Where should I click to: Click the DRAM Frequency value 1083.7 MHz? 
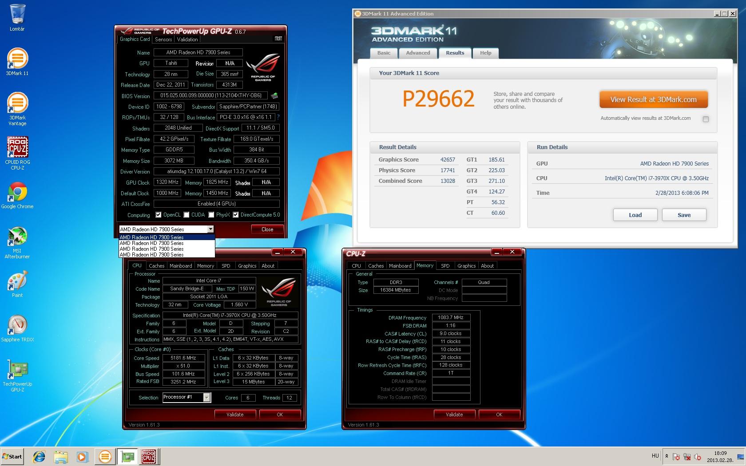pyautogui.click(x=451, y=317)
